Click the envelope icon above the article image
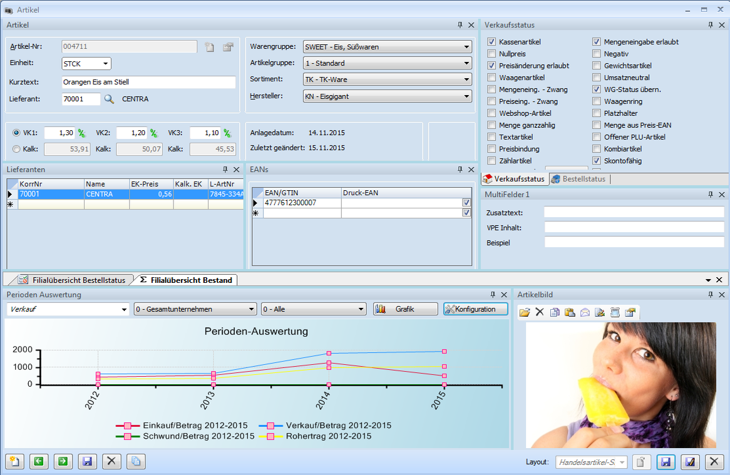The width and height of the screenshot is (730, 475). pyautogui.click(x=585, y=312)
